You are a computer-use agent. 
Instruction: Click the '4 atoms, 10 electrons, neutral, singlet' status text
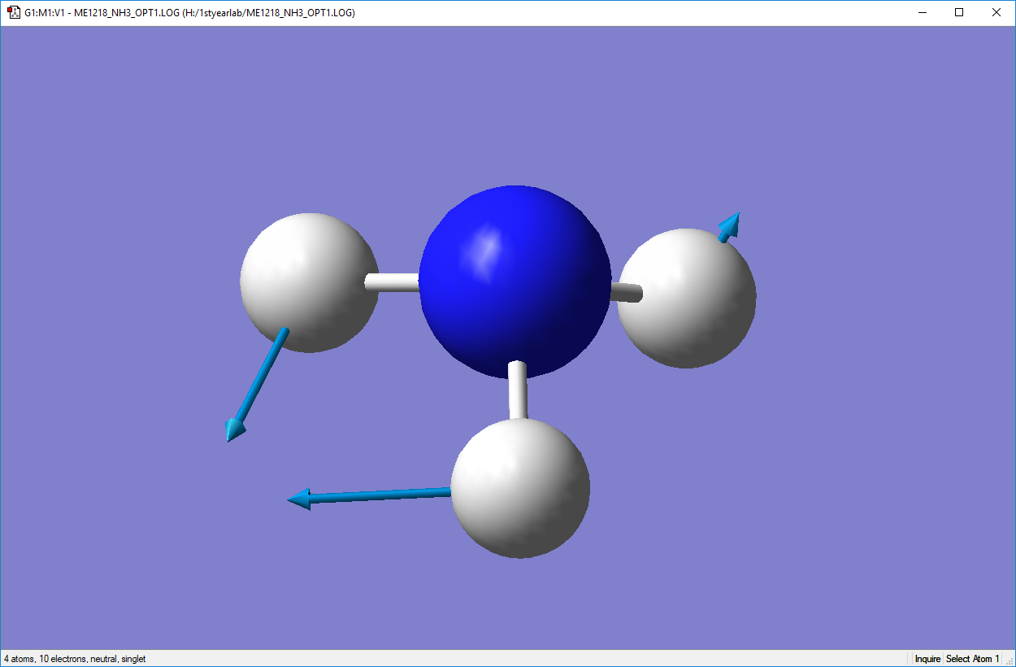click(x=75, y=659)
